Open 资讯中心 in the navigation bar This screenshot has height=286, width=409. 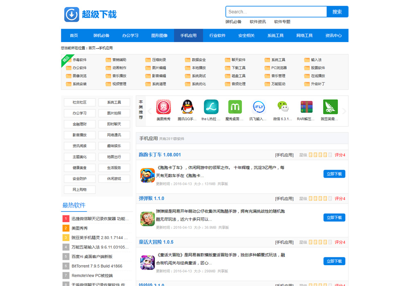tap(333, 36)
